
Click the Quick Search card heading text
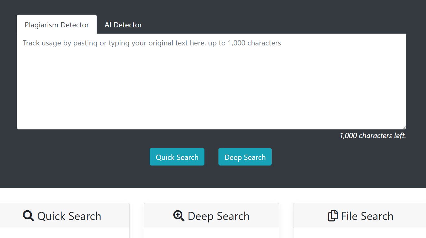(x=69, y=216)
